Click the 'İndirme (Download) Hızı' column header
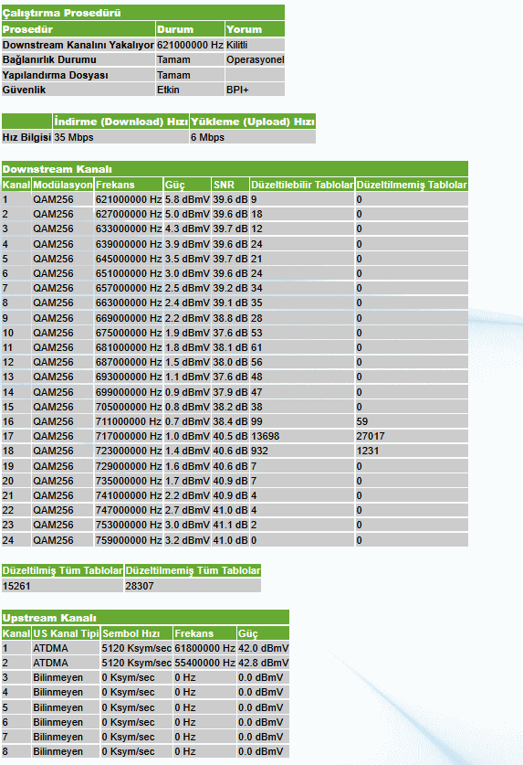523x765 pixels. coord(120,122)
